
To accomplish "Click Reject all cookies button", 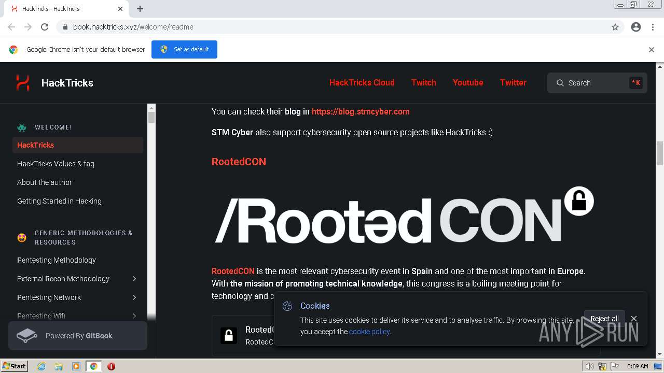I will click(x=604, y=319).
